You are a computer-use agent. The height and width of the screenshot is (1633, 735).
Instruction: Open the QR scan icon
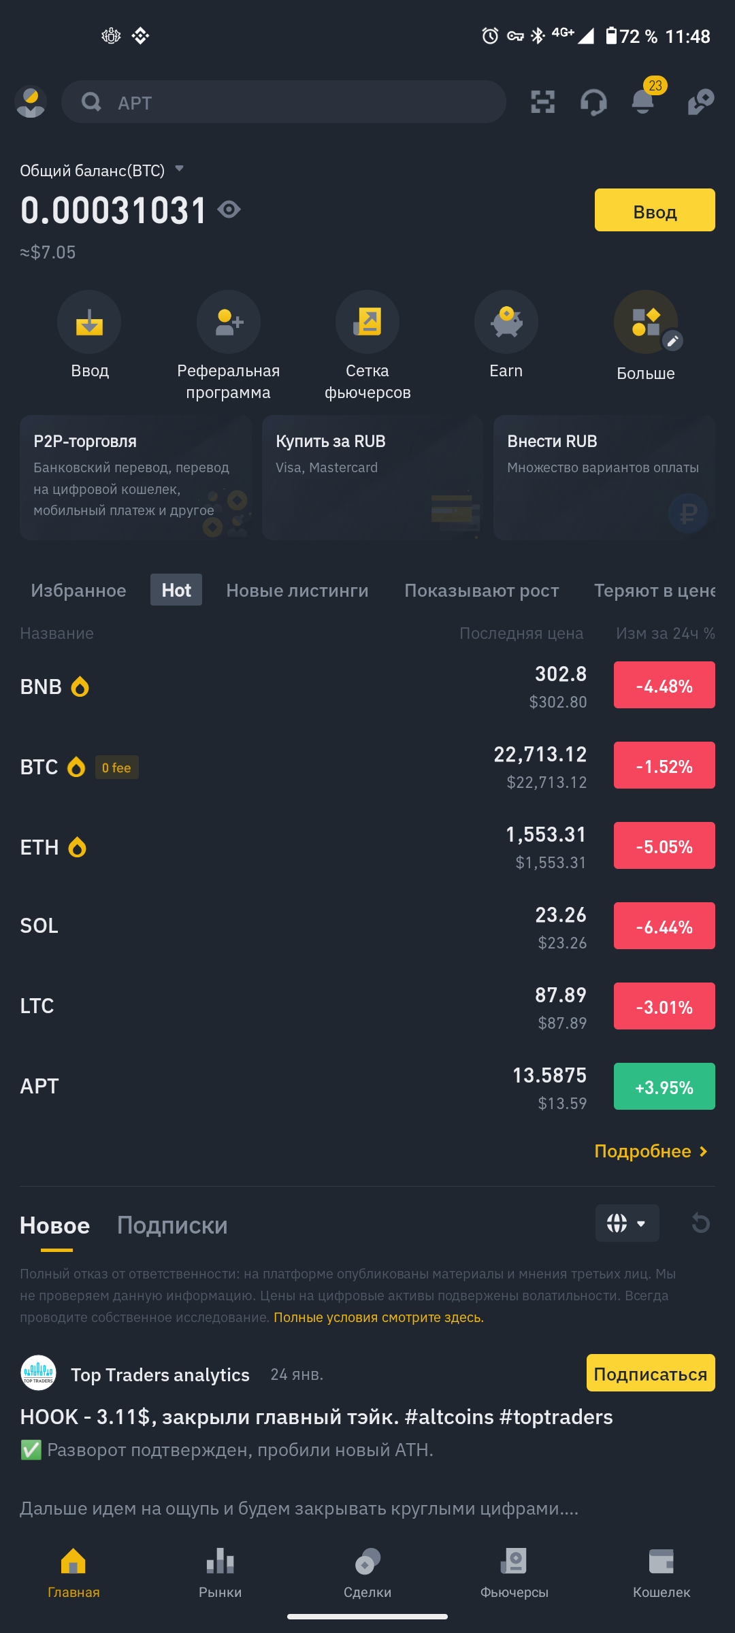point(542,102)
